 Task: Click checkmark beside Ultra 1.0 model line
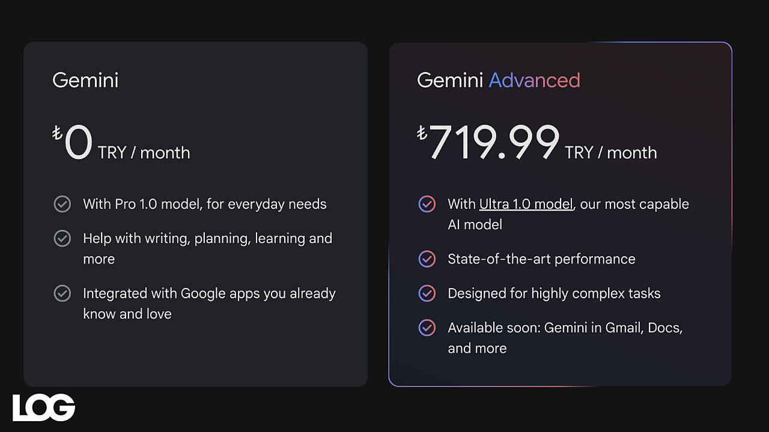(x=427, y=204)
